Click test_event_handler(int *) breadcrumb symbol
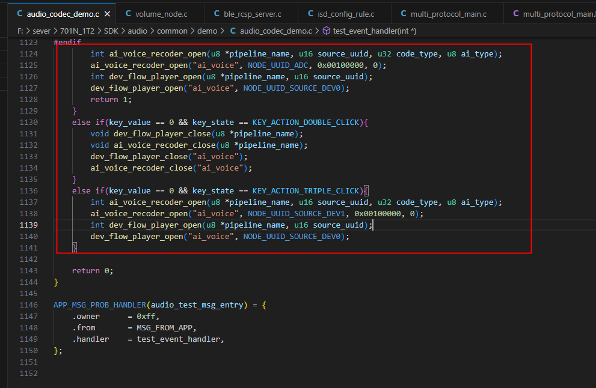 tap(375, 31)
